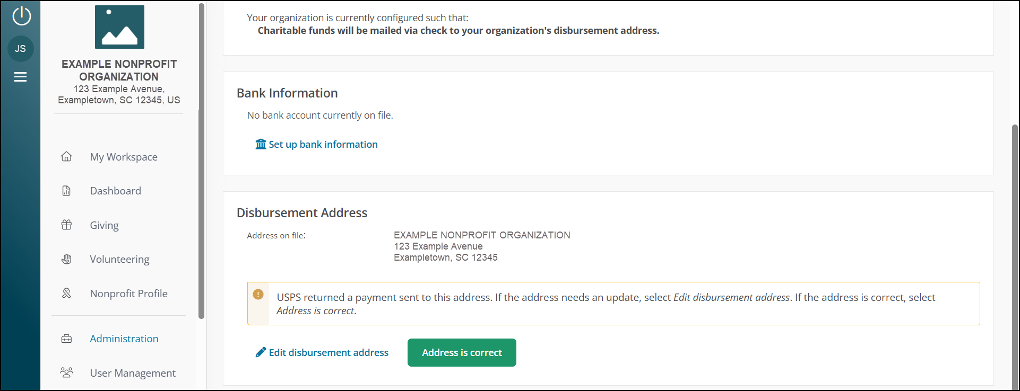
Task: Click the User Management people icon
Action: [x=66, y=372]
